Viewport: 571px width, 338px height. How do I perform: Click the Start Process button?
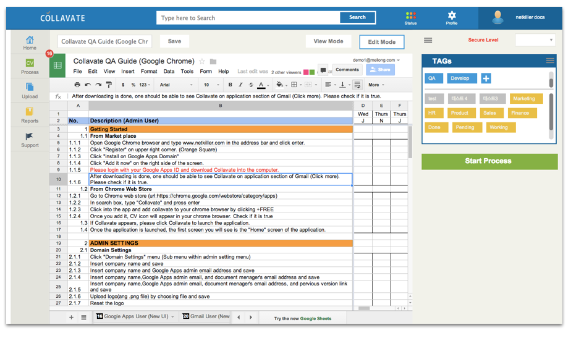[x=489, y=161]
